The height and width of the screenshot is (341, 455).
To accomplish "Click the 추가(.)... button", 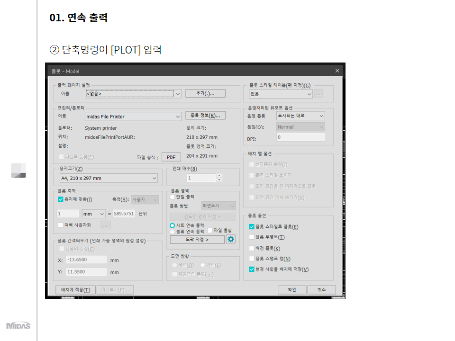I will (x=205, y=93).
